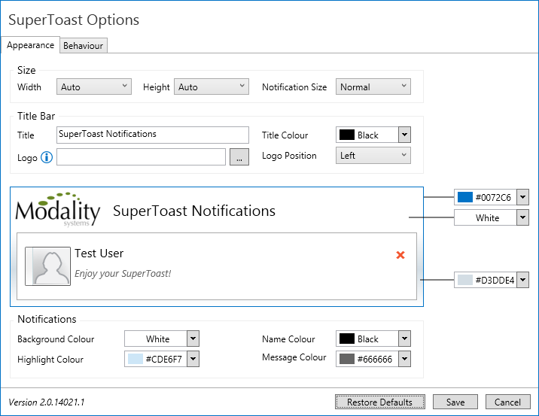Switch to the Behaviour tab
This screenshot has height=416, width=539.
(84, 46)
